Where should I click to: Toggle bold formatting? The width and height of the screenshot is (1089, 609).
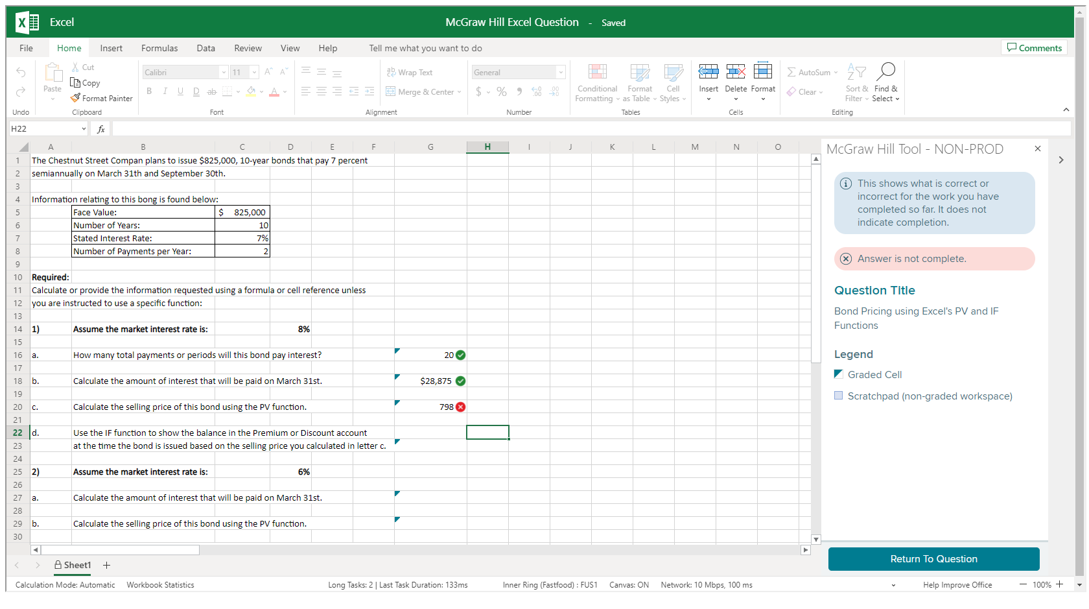149,91
